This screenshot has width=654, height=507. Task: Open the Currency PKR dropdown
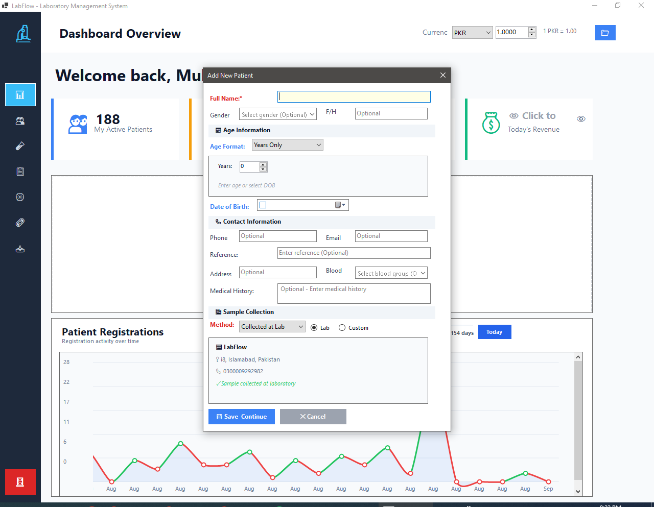coord(472,33)
